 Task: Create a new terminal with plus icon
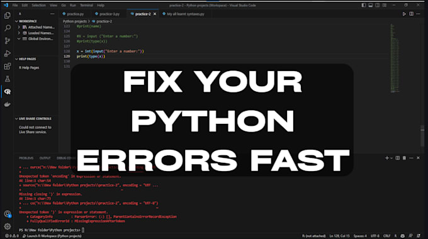tap(387, 158)
